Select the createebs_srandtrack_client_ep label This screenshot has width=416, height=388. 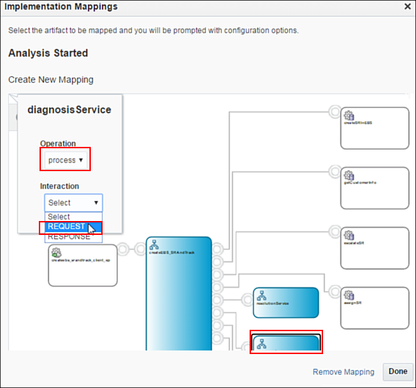(80, 261)
